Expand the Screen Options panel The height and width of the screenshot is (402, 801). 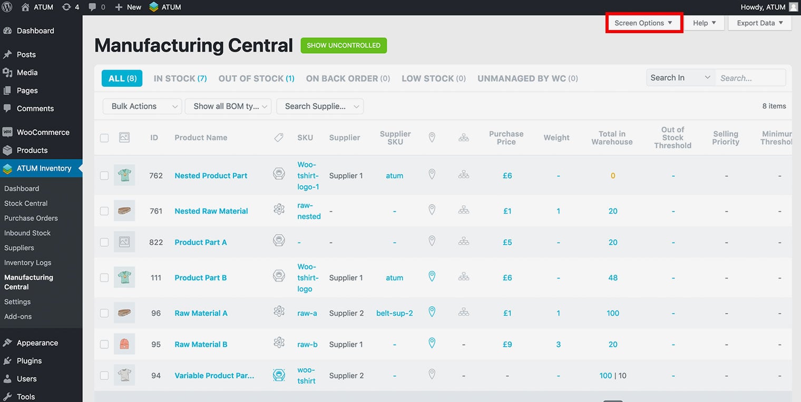click(x=643, y=23)
